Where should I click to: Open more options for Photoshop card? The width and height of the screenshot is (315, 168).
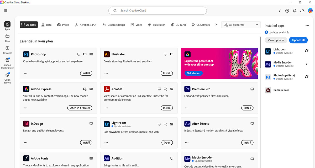point(25,73)
